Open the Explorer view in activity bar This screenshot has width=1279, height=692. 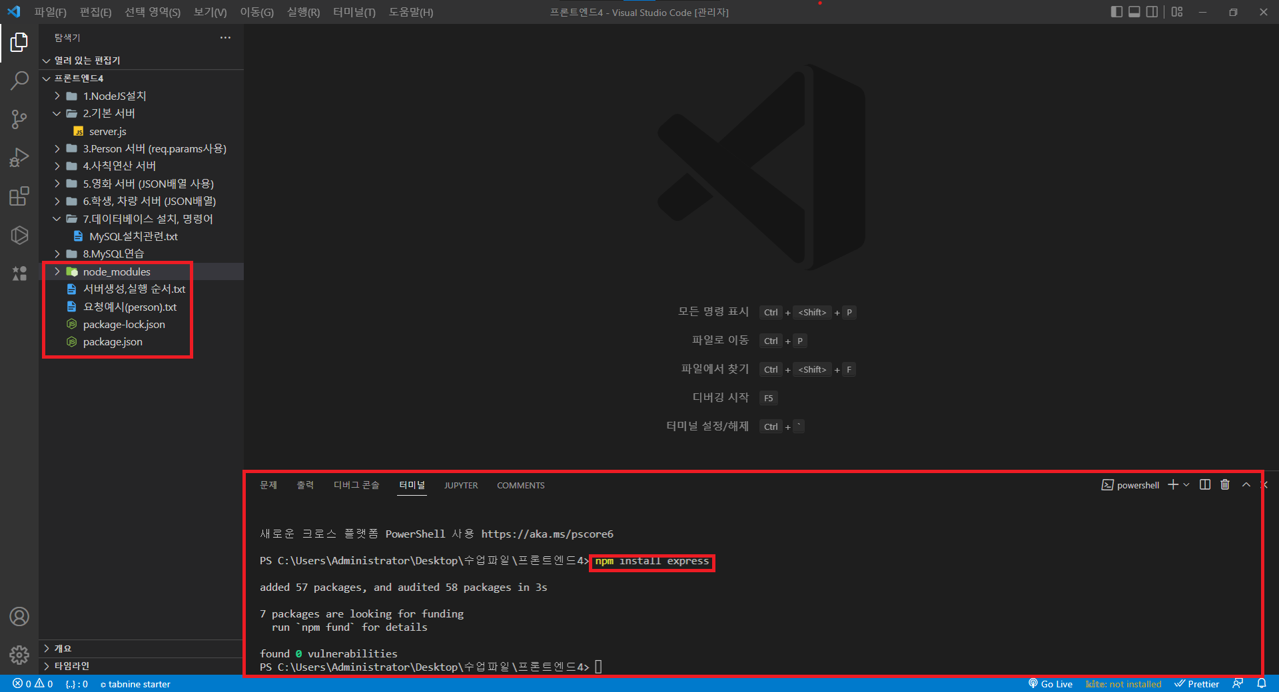[x=19, y=43]
